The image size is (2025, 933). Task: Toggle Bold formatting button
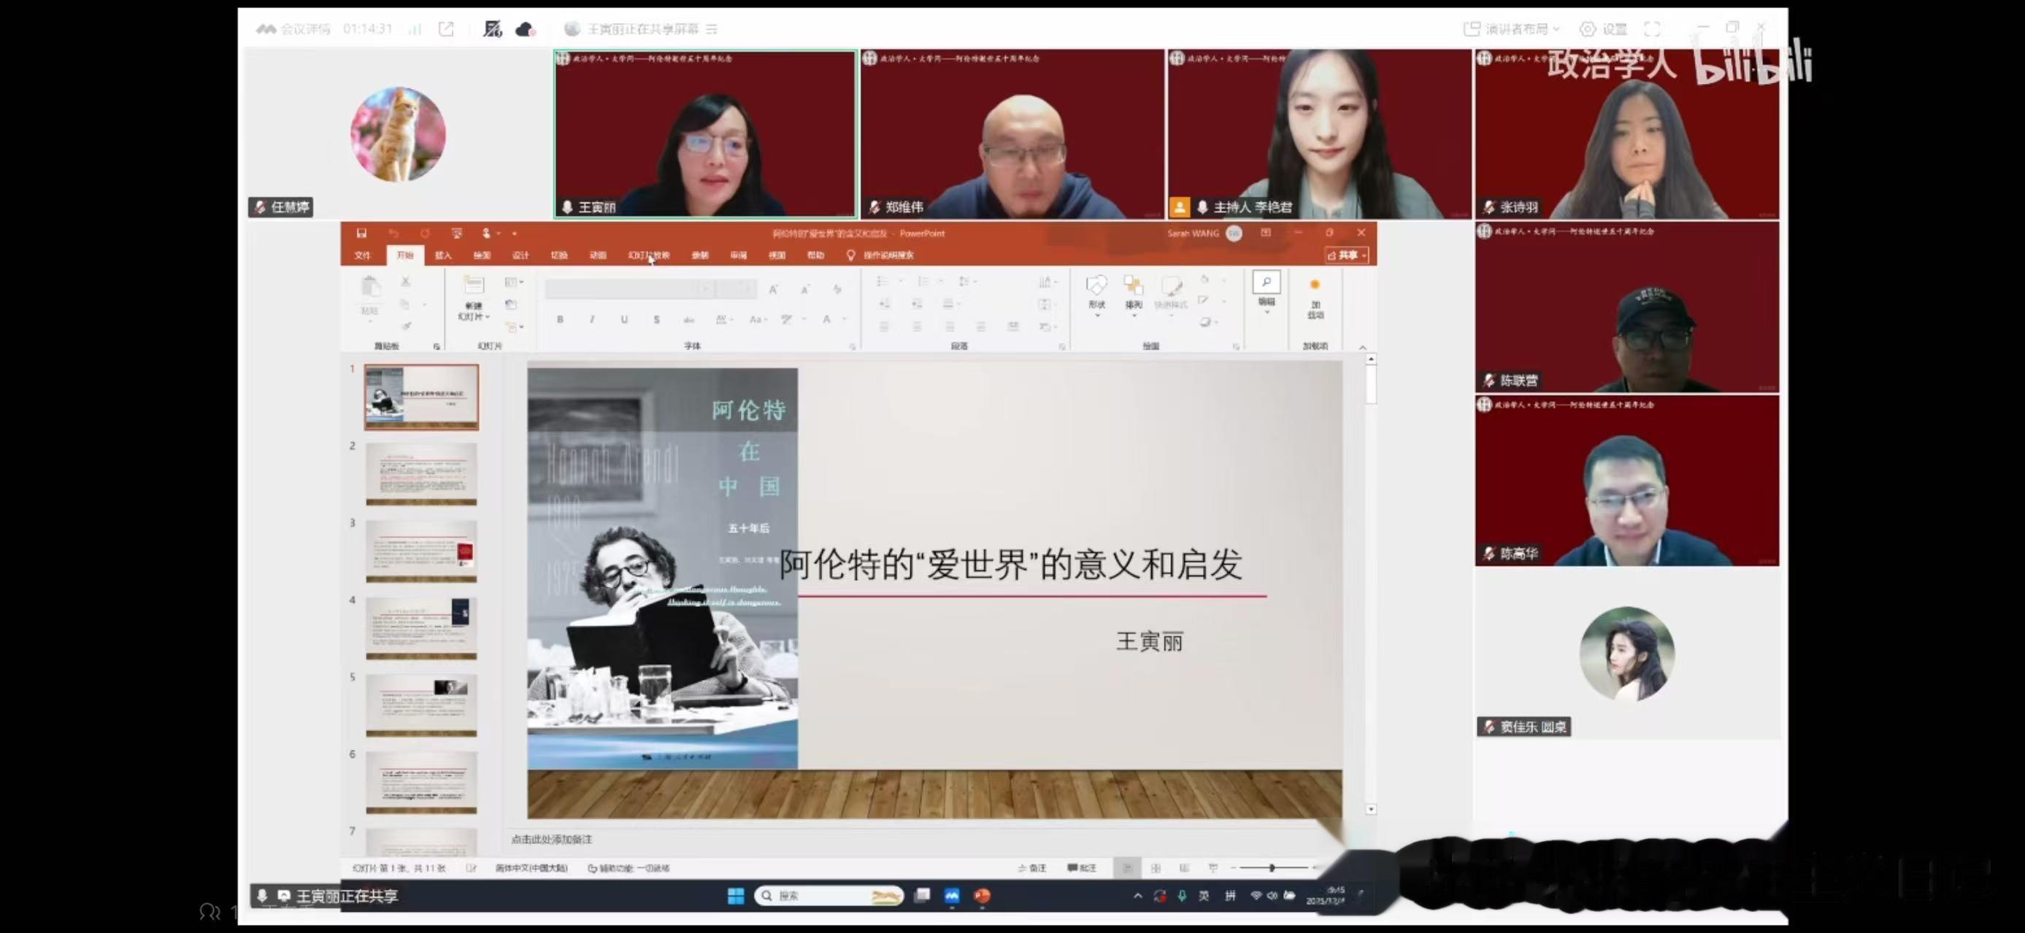click(x=560, y=320)
